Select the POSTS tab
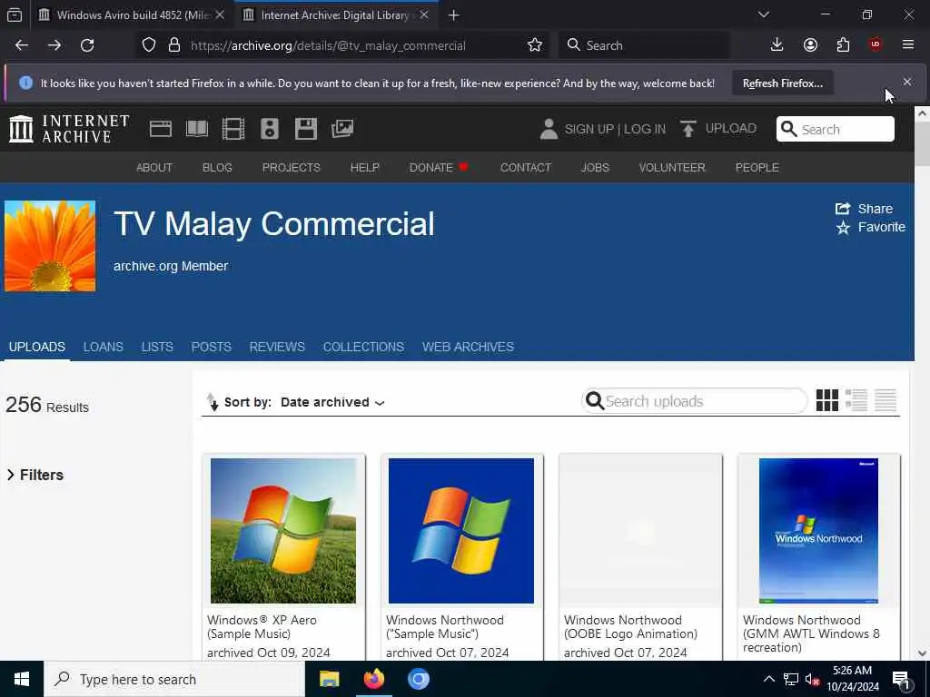Viewport: 930px width, 697px height. 211,348
